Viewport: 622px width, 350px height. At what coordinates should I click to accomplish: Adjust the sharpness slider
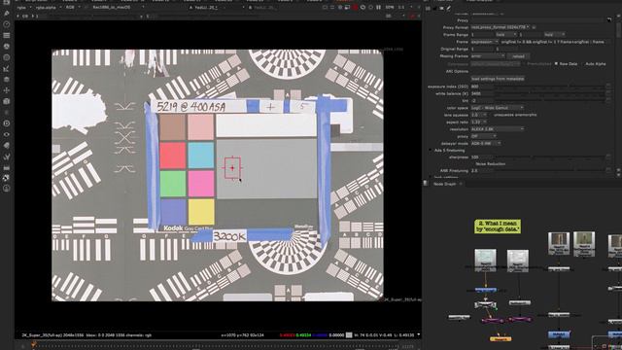(549, 157)
